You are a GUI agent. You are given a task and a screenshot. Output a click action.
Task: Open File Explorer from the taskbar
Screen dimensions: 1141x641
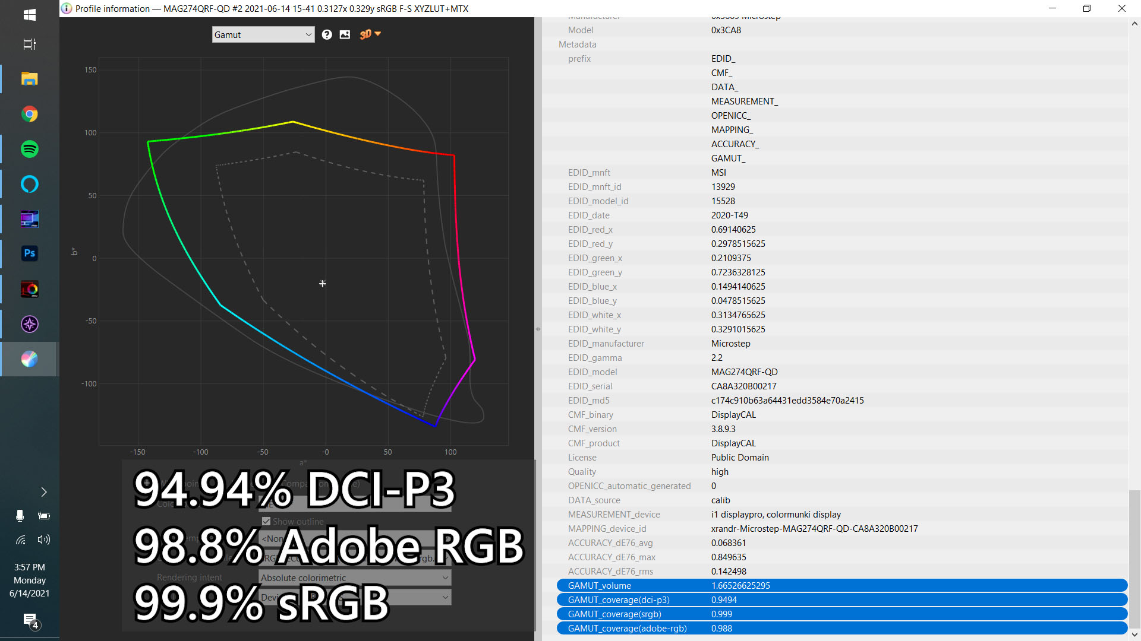pyautogui.click(x=30, y=79)
